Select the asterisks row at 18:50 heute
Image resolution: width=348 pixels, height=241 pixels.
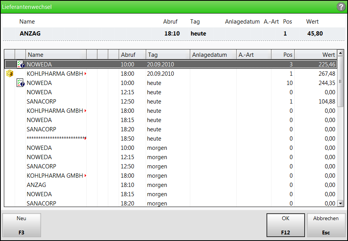coord(171,139)
